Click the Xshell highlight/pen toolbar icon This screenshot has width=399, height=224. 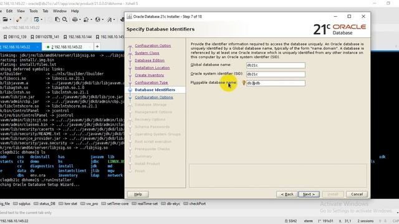pos(110,19)
